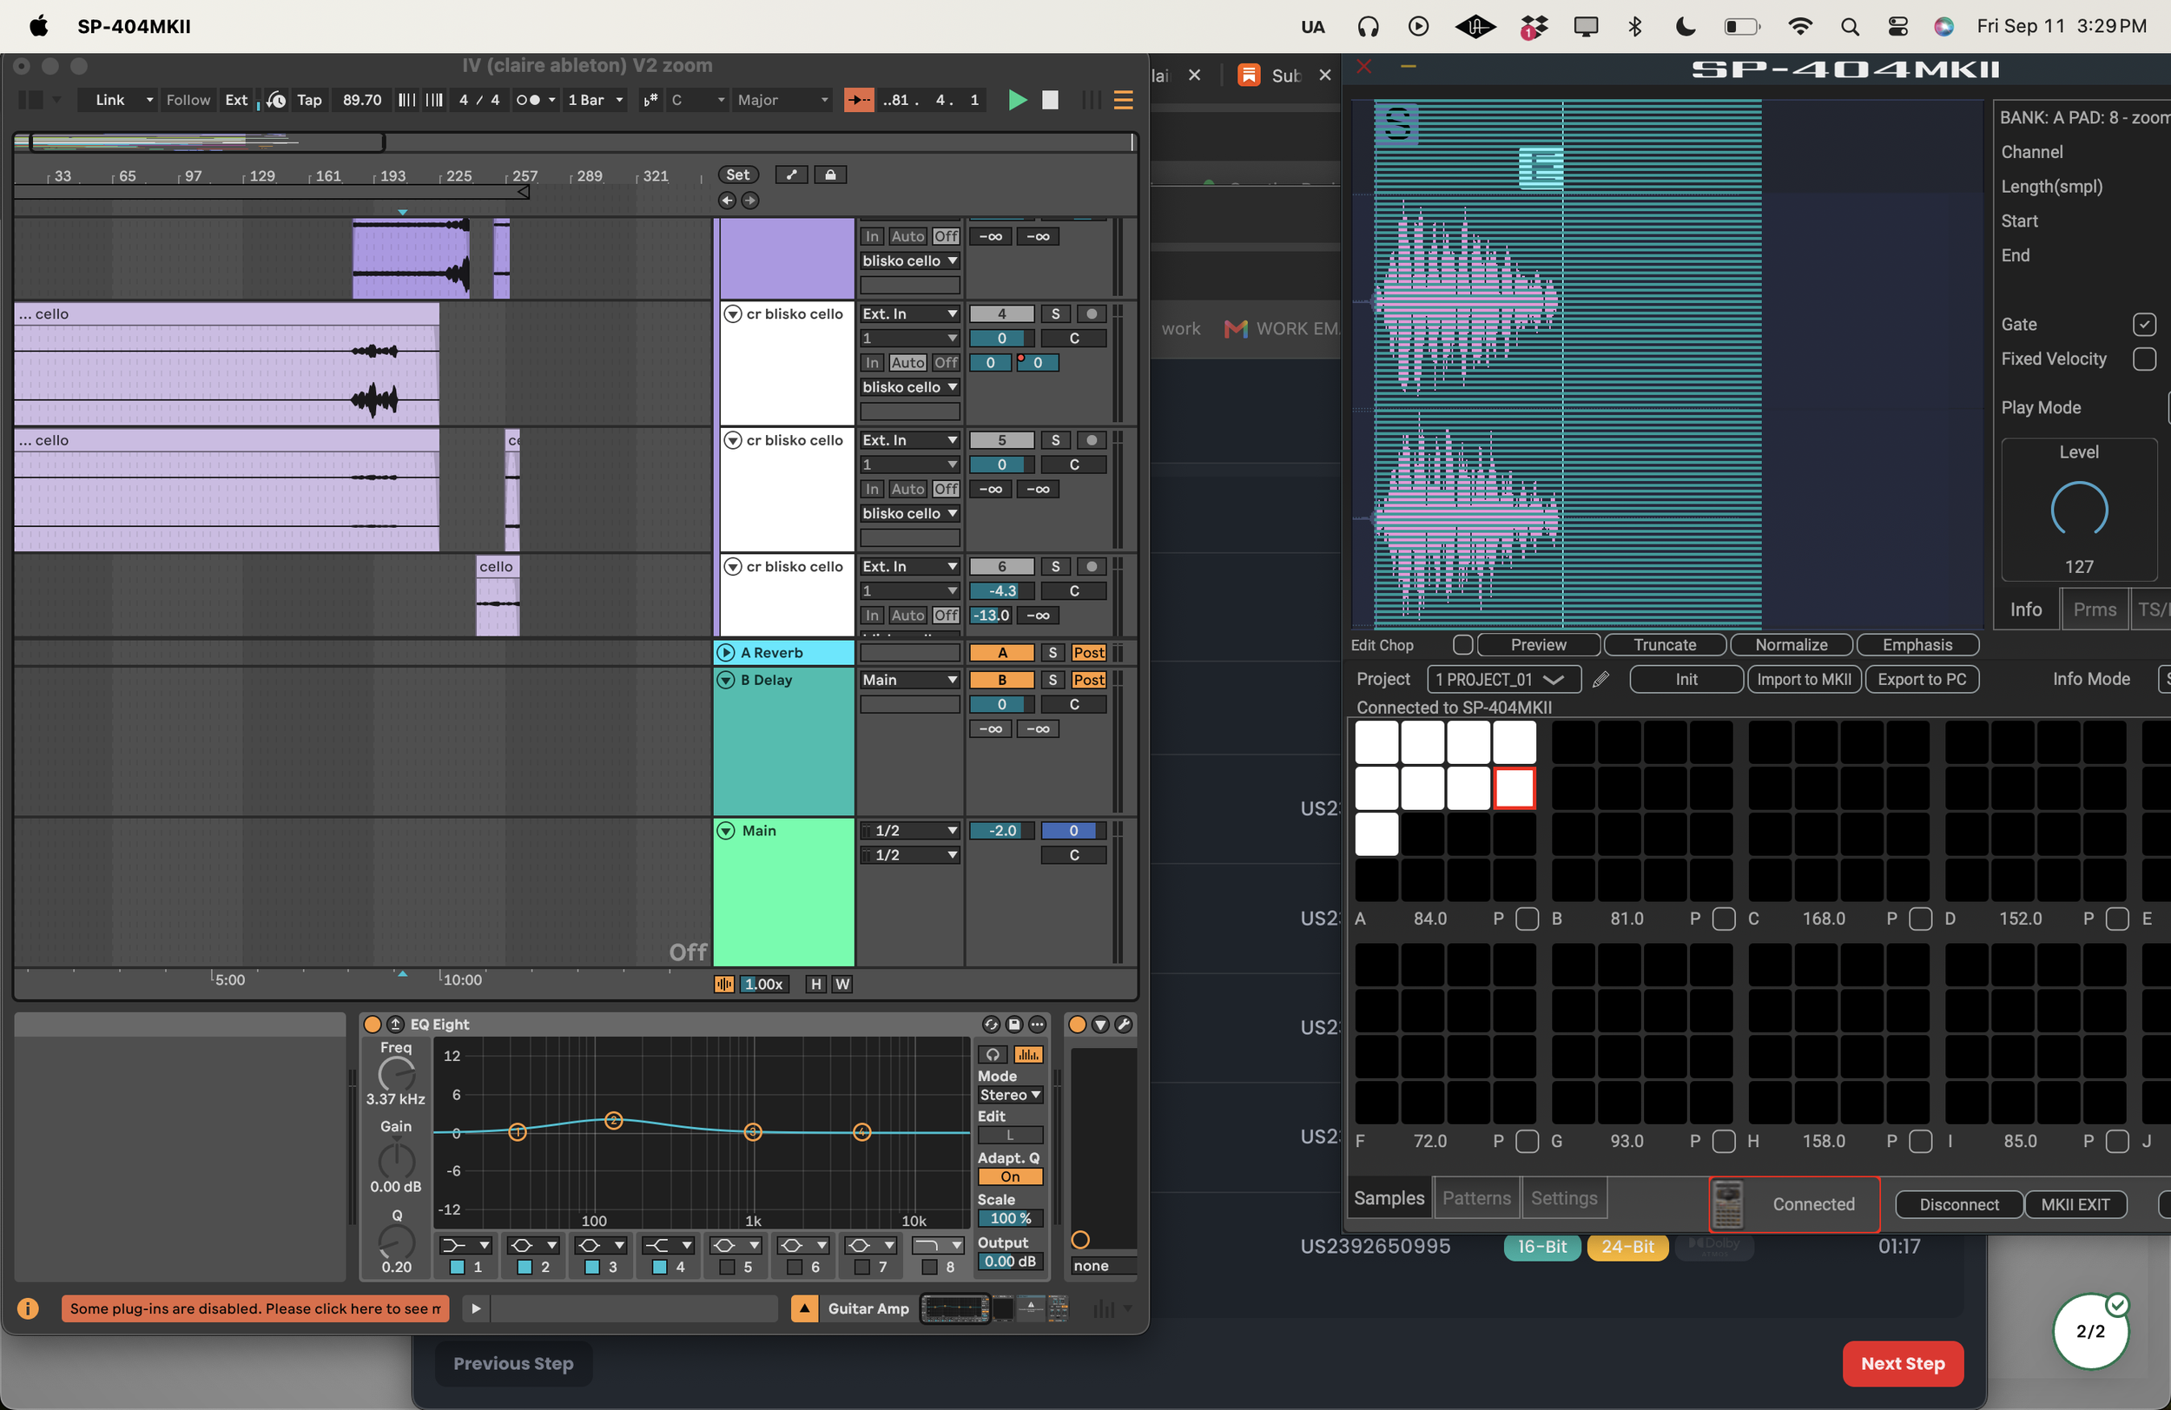
Task: Open EQ Eight Stereo mode dropdown
Action: pyautogui.click(x=1010, y=1096)
